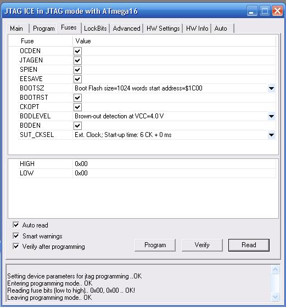
Task: Select the CKOPT fuse label
Action: [x=30, y=107]
